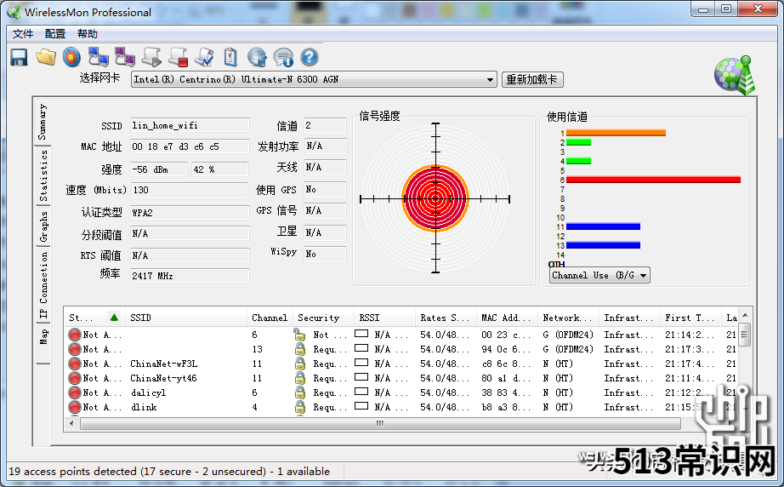The width and height of the screenshot is (784, 487).
Task: Expand the Channel Use B/G dropdown
Action: [643, 275]
